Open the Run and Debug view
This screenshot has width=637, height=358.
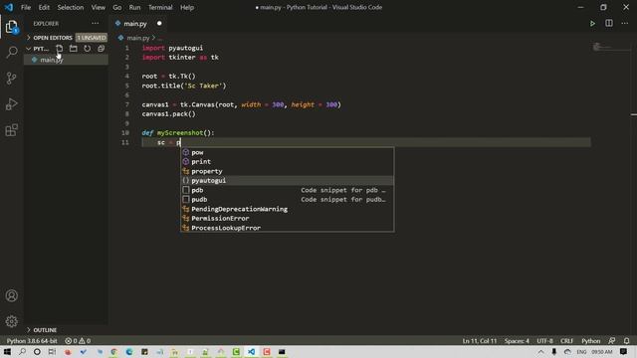point(11,103)
